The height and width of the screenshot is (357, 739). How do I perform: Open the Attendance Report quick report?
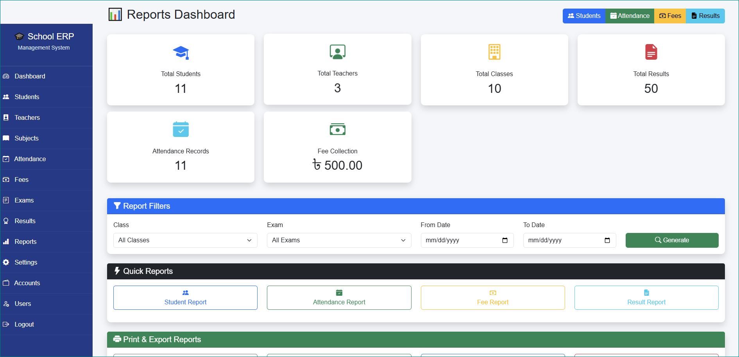339,298
